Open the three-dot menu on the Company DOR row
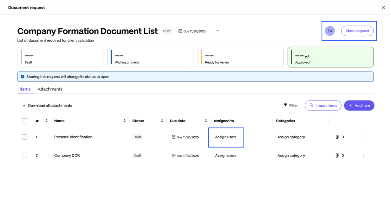 point(364,155)
